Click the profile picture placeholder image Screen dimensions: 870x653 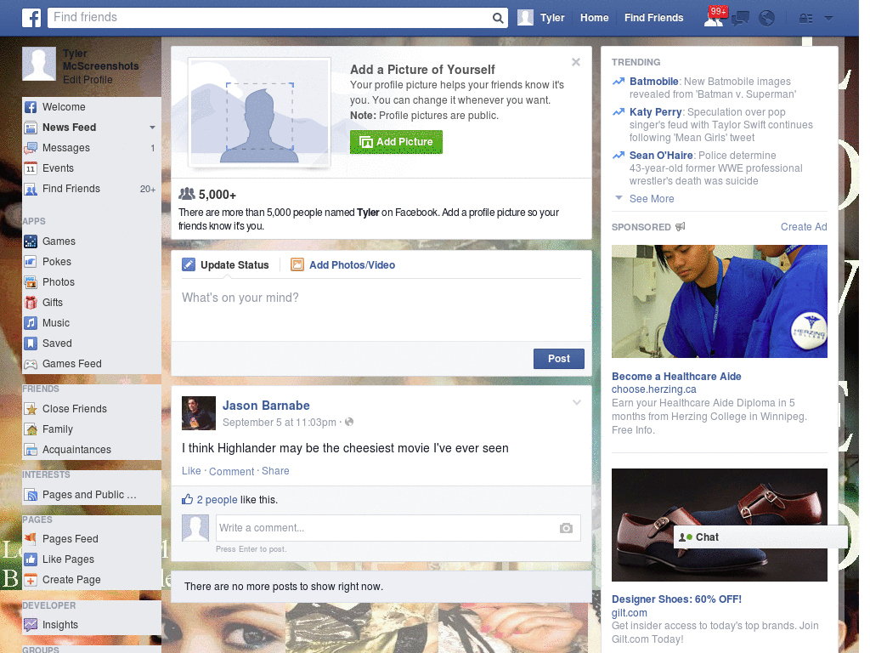(260, 112)
